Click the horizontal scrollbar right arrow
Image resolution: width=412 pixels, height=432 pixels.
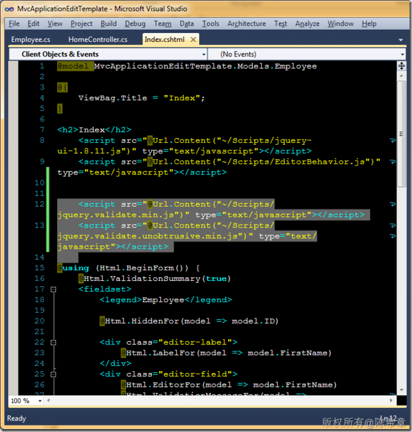pyautogui.click(x=391, y=400)
